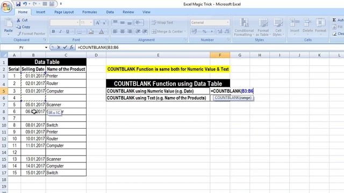The image size is (344, 193).
Task: Apply accounting number format
Action: (x=195, y=32)
